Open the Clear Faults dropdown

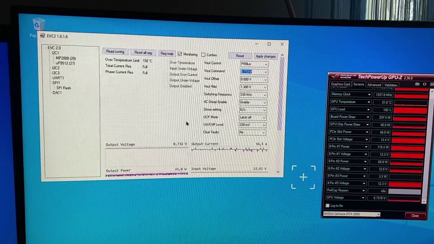tap(252, 132)
